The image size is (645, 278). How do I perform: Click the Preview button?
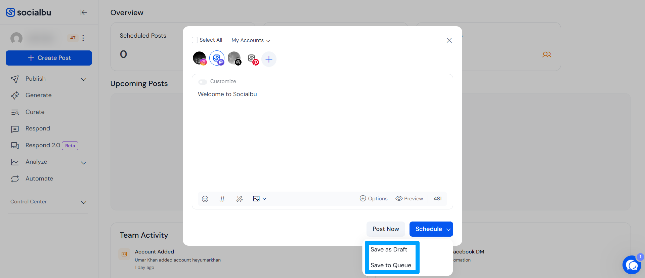click(x=409, y=199)
